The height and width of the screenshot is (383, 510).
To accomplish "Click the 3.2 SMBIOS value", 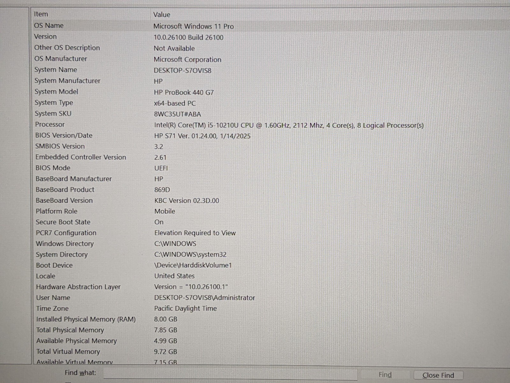I will 158,147.
